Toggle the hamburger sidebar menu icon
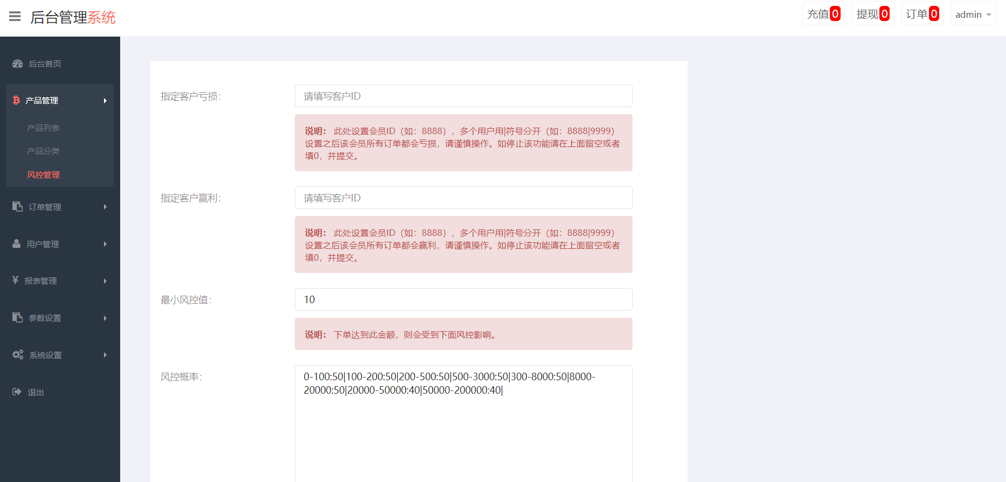Image resolution: width=1006 pixels, height=482 pixels. pos(15,17)
